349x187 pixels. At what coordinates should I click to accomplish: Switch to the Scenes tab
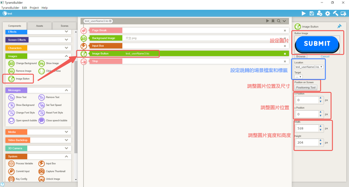pyautogui.click(x=65, y=26)
